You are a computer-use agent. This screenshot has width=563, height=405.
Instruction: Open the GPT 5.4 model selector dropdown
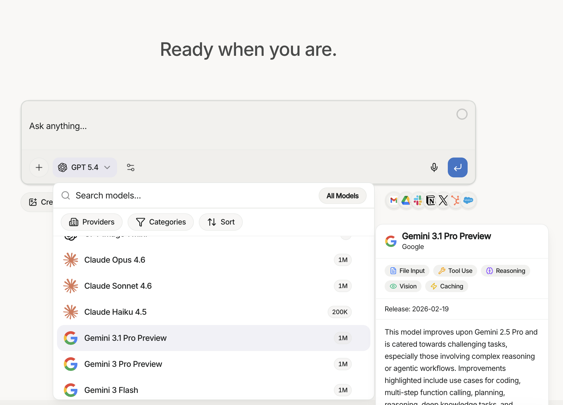(85, 167)
